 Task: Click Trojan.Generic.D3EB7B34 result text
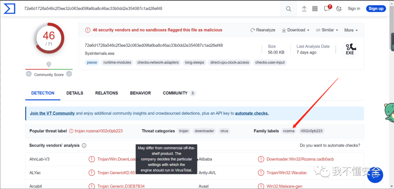[x=121, y=186]
